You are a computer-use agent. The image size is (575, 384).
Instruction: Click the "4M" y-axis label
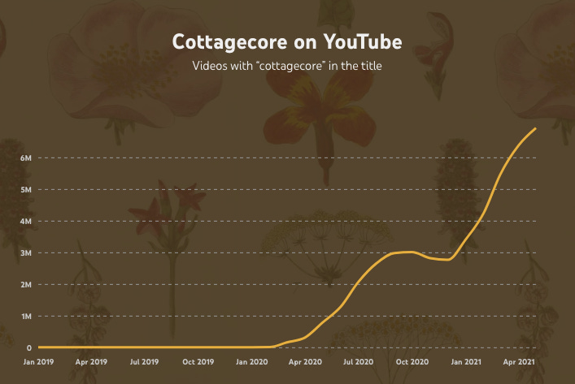tap(26, 222)
